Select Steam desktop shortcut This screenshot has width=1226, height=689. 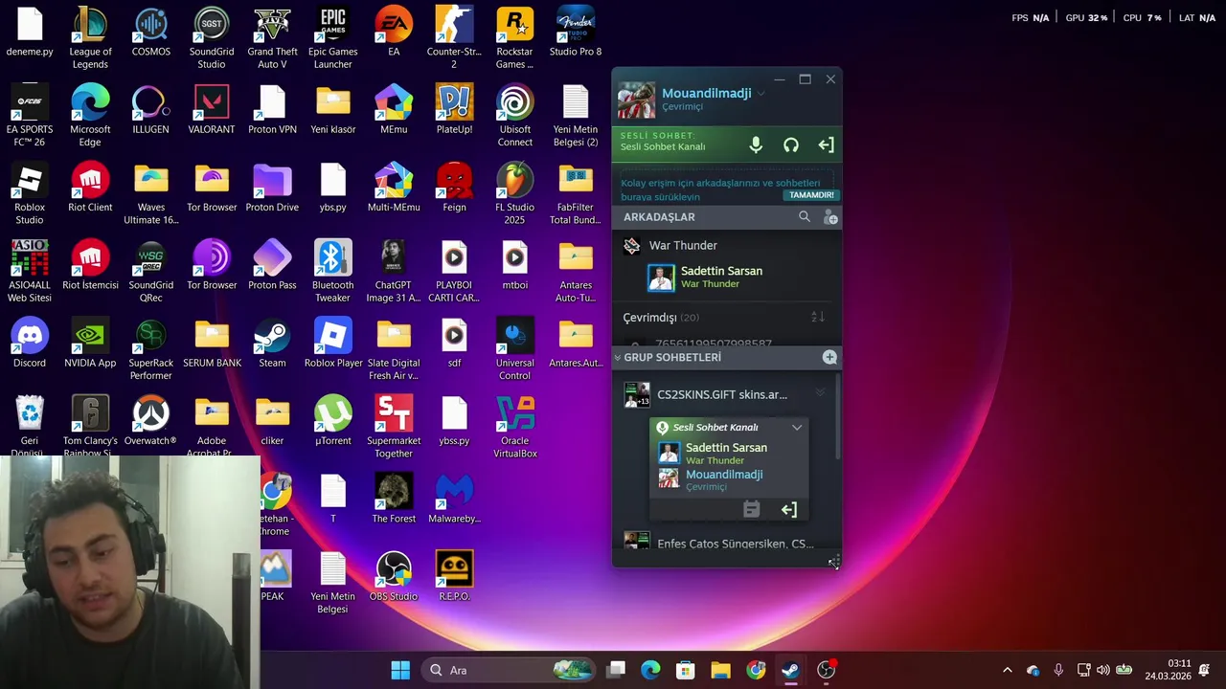[272, 344]
